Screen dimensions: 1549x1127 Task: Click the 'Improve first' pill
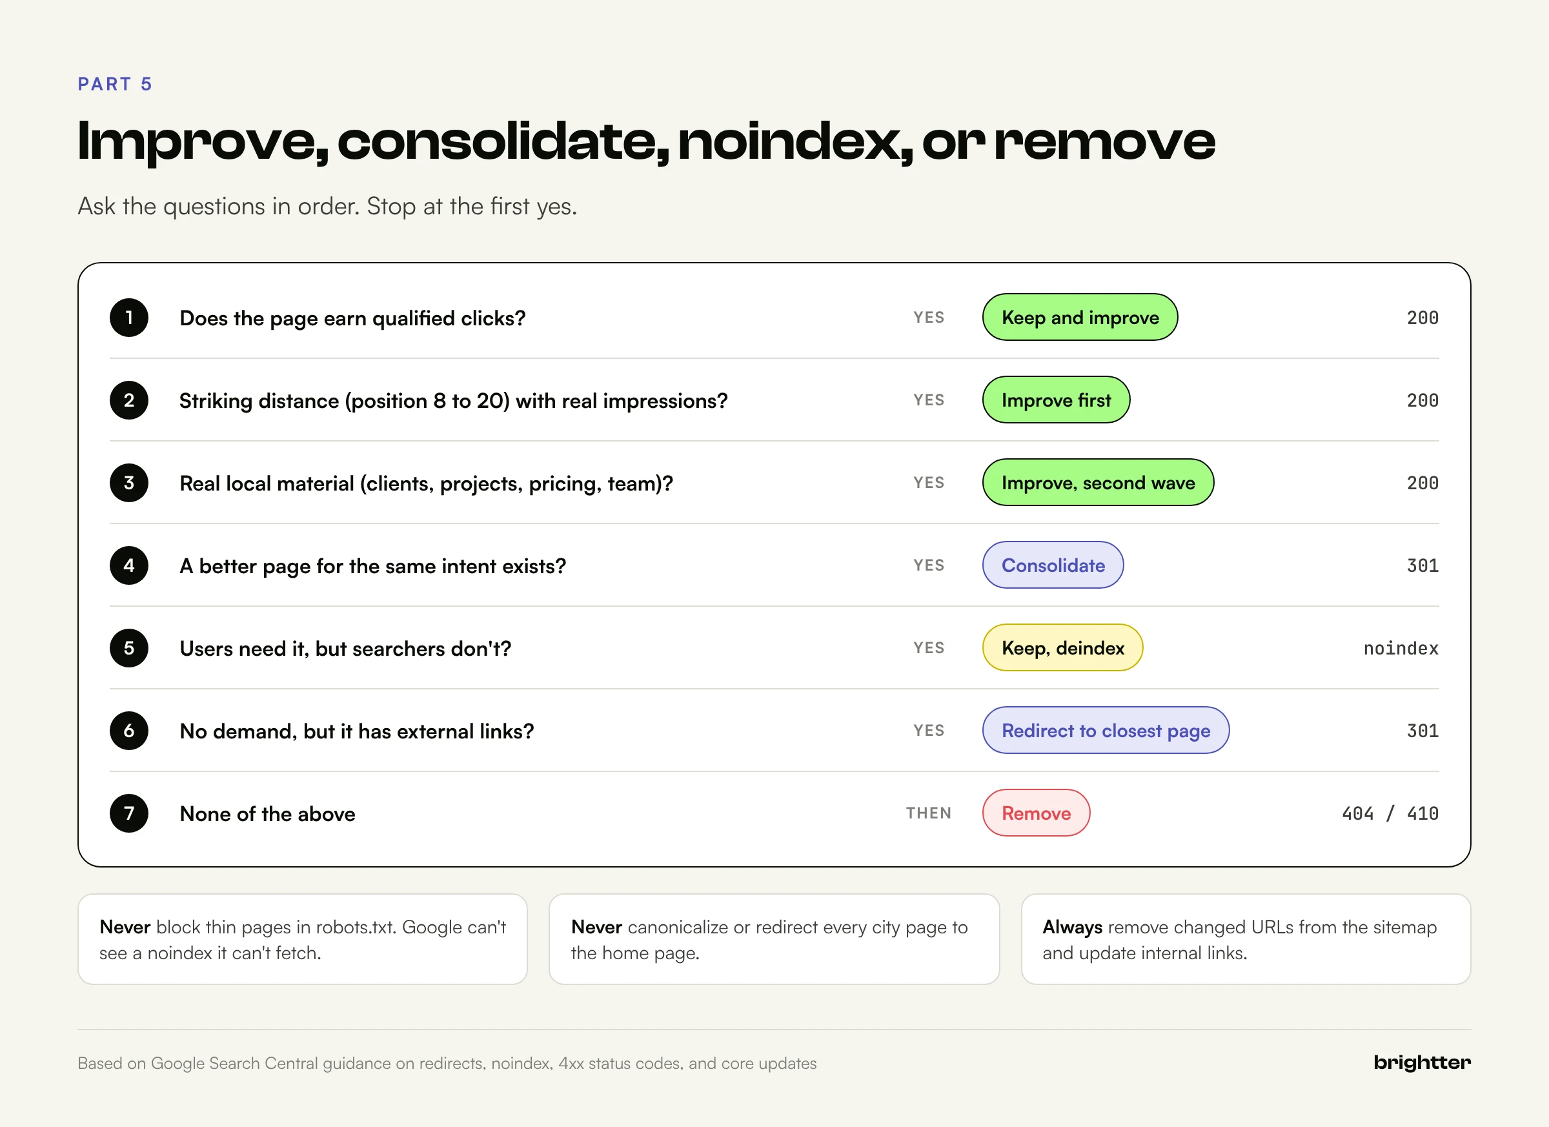[1056, 400]
